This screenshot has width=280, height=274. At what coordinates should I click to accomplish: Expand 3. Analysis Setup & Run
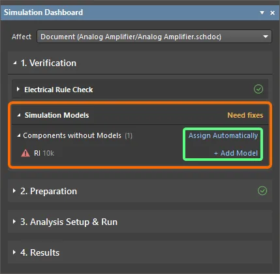pyautogui.click(x=14, y=222)
